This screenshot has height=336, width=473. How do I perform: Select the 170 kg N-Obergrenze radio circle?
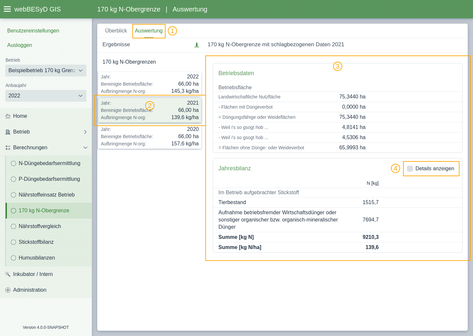tap(13, 211)
